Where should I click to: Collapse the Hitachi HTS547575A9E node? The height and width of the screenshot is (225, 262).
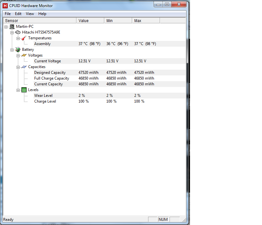[12, 33]
